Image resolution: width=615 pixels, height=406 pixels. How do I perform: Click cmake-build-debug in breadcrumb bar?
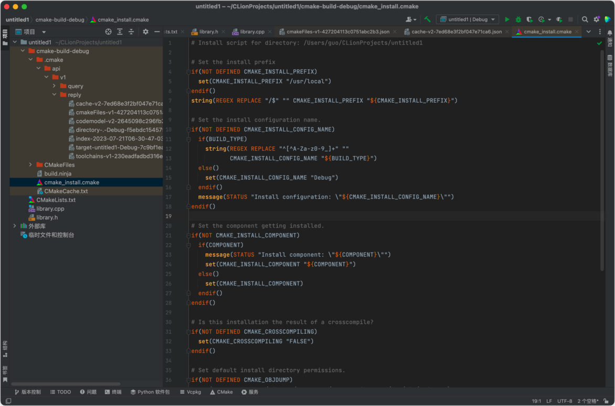[60, 19]
